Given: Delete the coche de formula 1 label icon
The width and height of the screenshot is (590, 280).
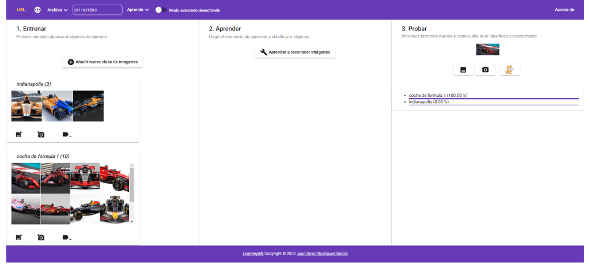Looking at the screenshot, I should point(66,237).
